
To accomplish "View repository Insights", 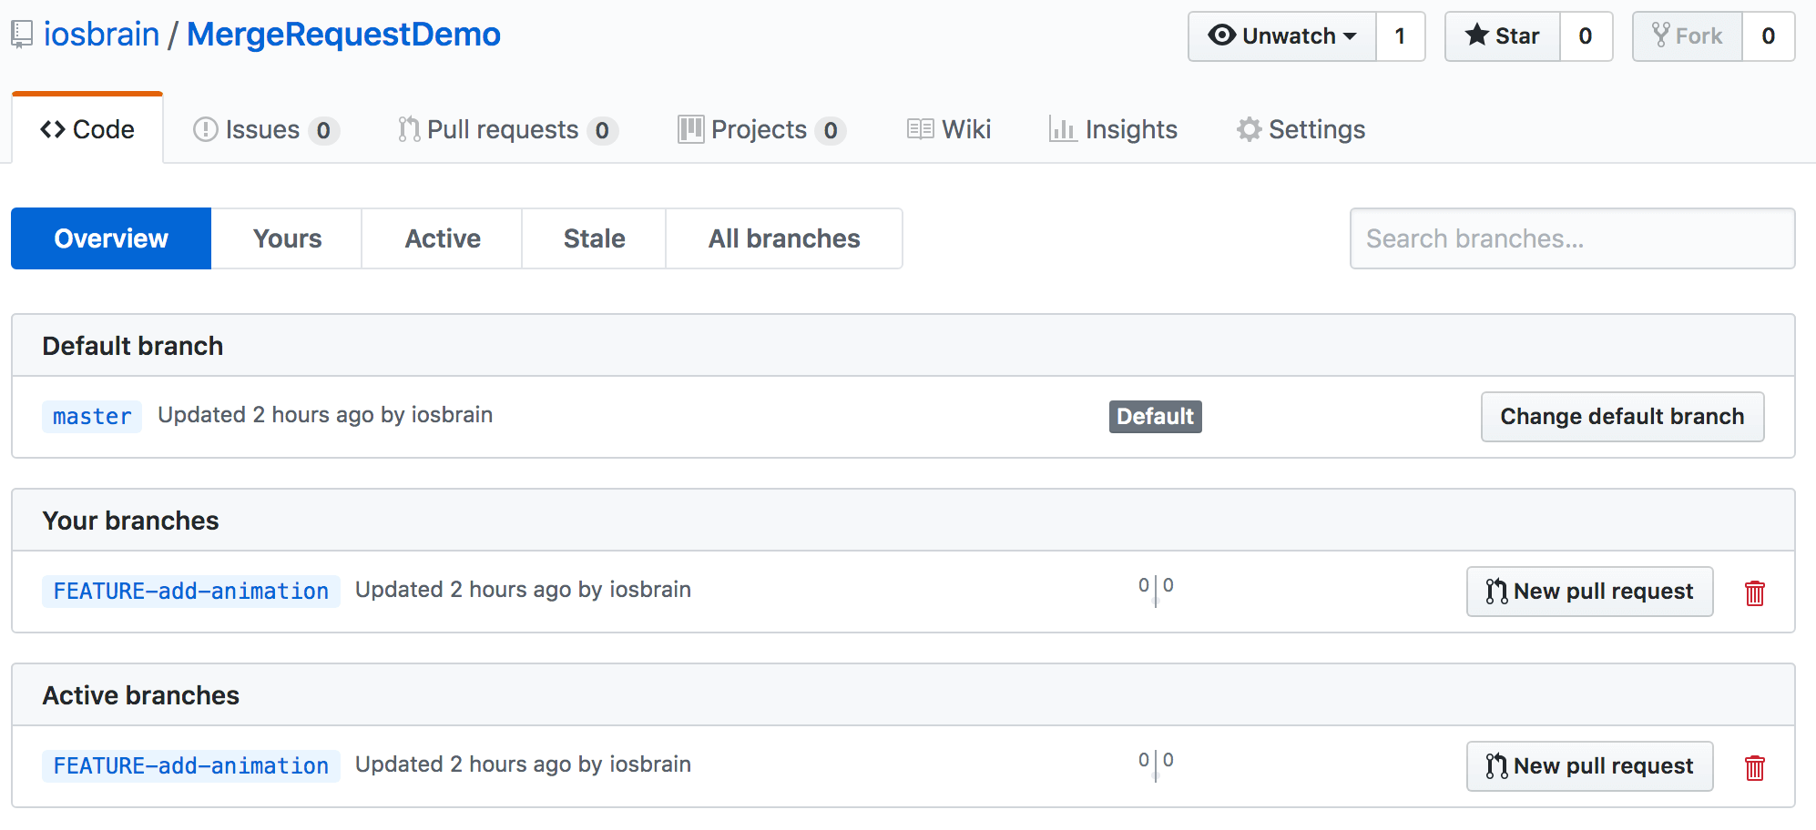I will click(x=1113, y=130).
